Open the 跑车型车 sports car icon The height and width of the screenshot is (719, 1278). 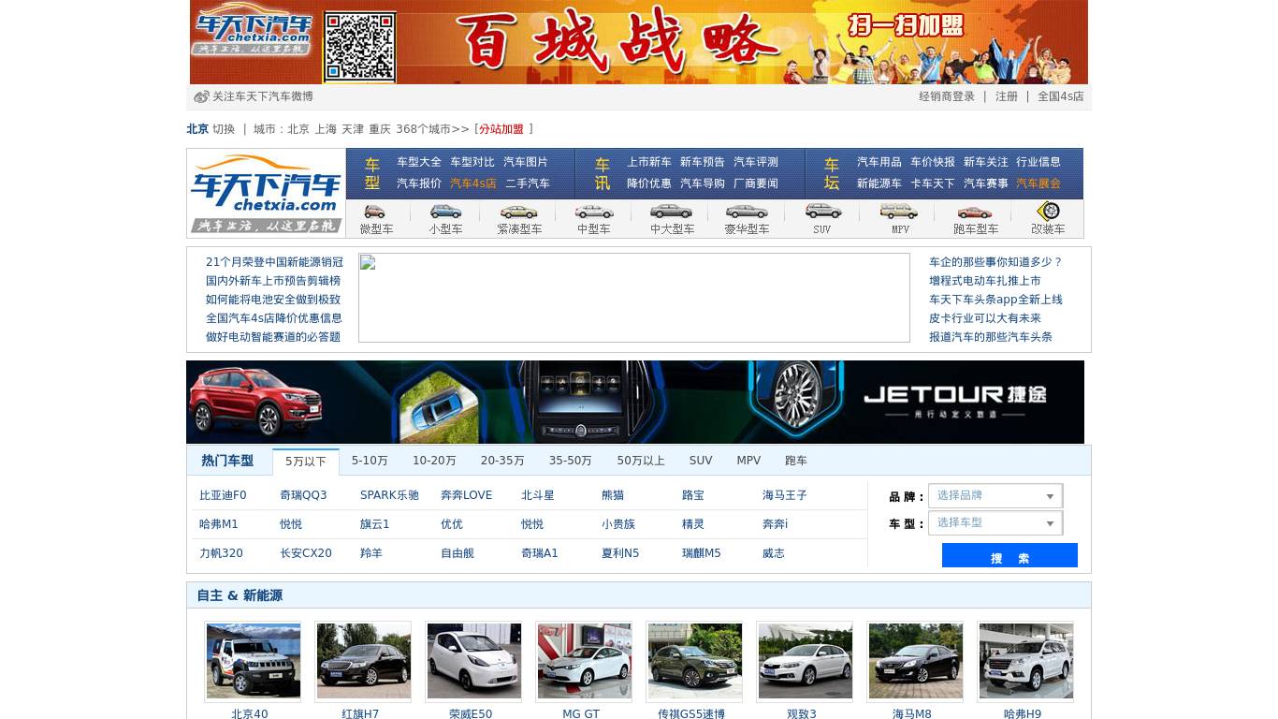pyautogui.click(x=975, y=212)
